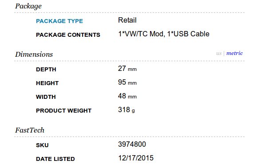Select the 318 g weight value
The width and height of the screenshot is (253, 168).
126,110
